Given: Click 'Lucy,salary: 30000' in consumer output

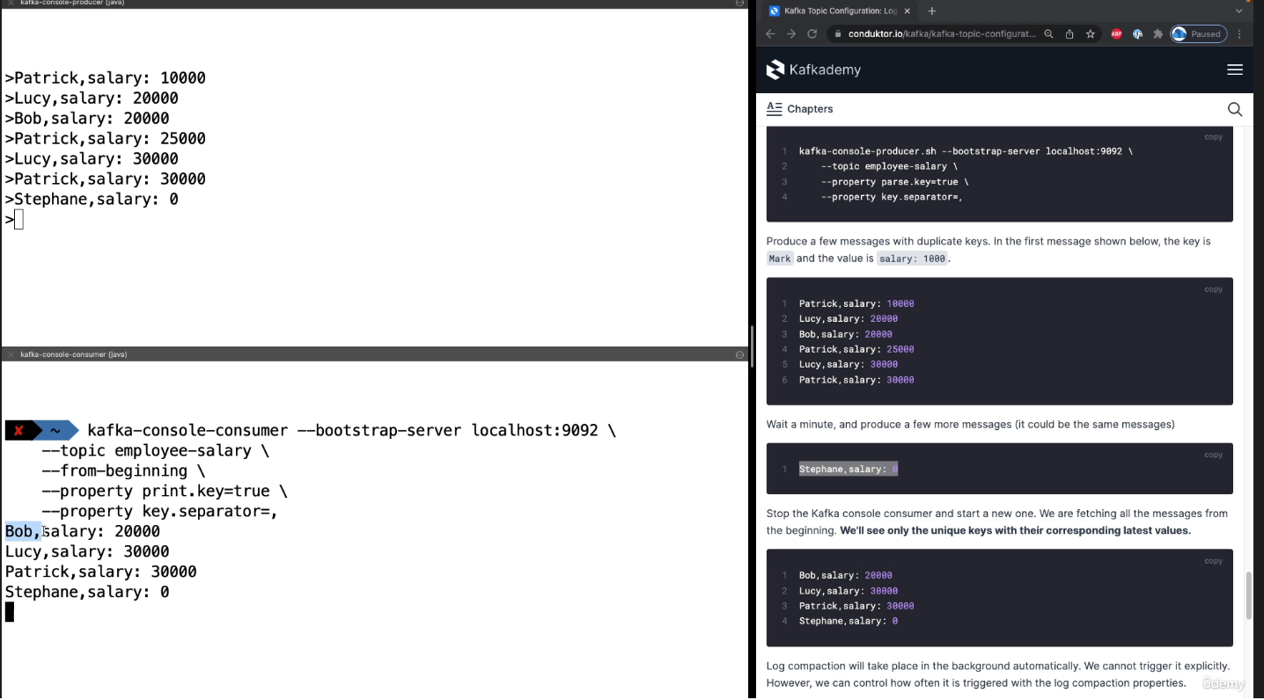Looking at the screenshot, I should pos(87,552).
